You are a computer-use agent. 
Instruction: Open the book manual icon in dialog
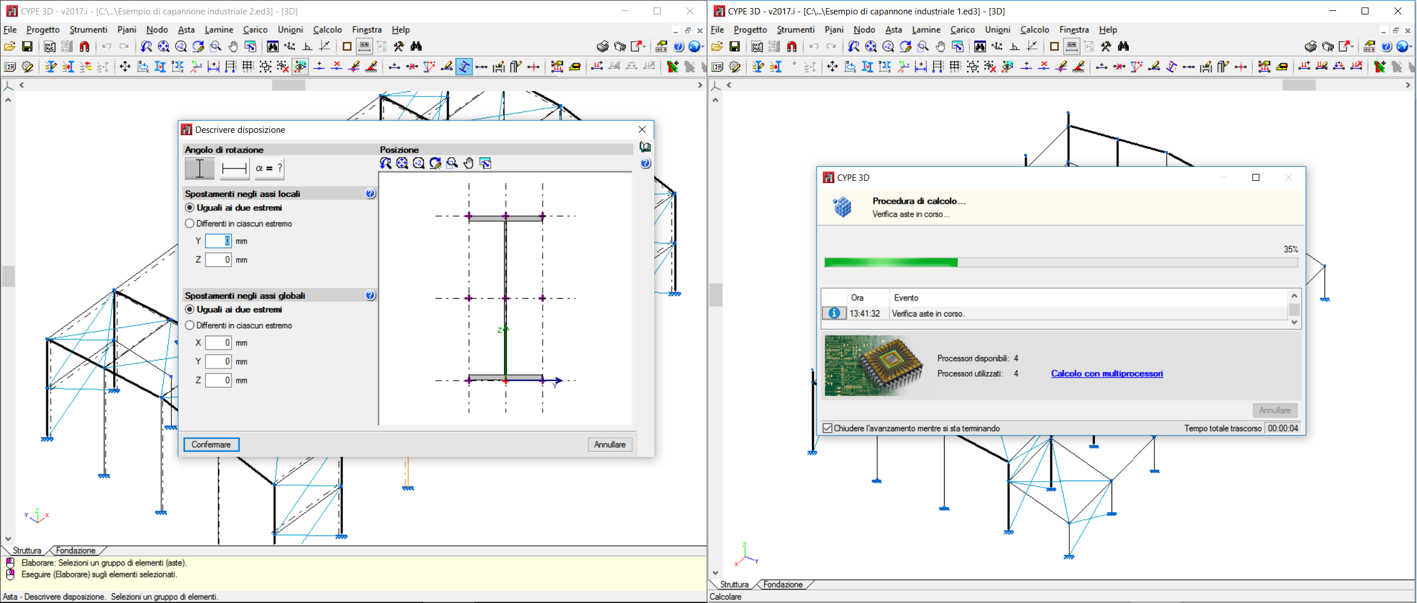(x=645, y=147)
